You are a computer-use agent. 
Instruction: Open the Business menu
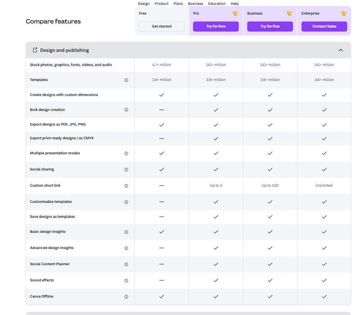[195, 4]
